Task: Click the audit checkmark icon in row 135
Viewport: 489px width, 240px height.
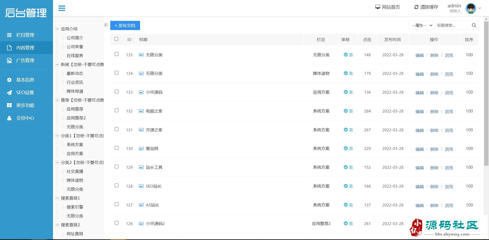Action: [x=346, y=55]
